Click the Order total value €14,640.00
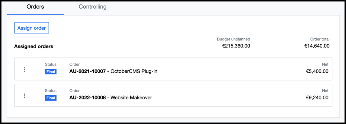Viewport: 346px width, 124px height. 317,46
